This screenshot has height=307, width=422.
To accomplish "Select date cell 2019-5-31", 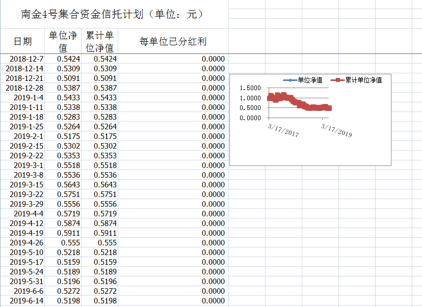I will click(22, 282).
